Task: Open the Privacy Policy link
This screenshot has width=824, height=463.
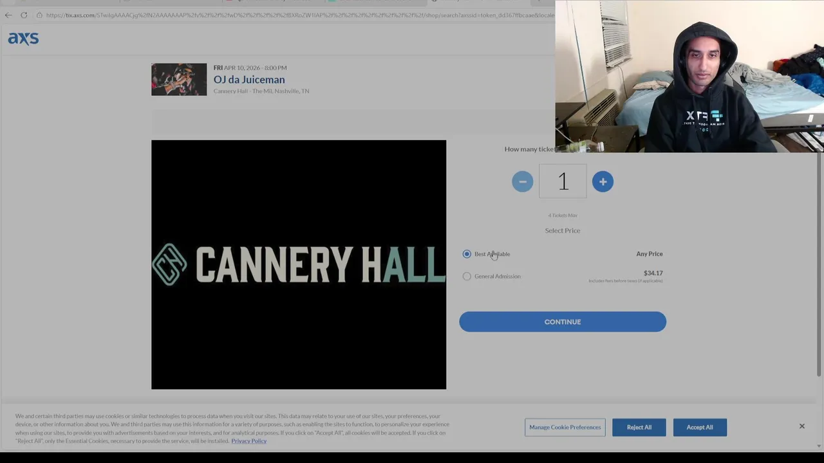Action: tap(249, 441)
